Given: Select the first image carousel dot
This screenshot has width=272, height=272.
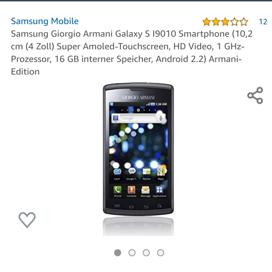Looking at the screenshot, I should pyautogui.click(x=118, y=253).
